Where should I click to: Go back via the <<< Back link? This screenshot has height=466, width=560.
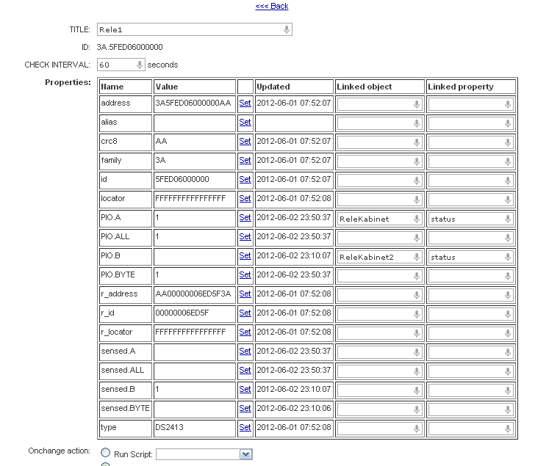pyautogui.click(x=272, y=6)
